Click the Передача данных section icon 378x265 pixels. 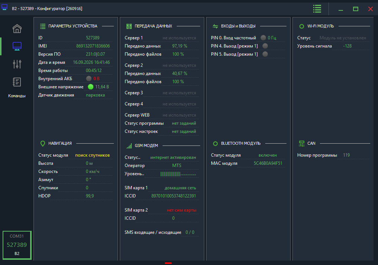click(x=129, y=26)
